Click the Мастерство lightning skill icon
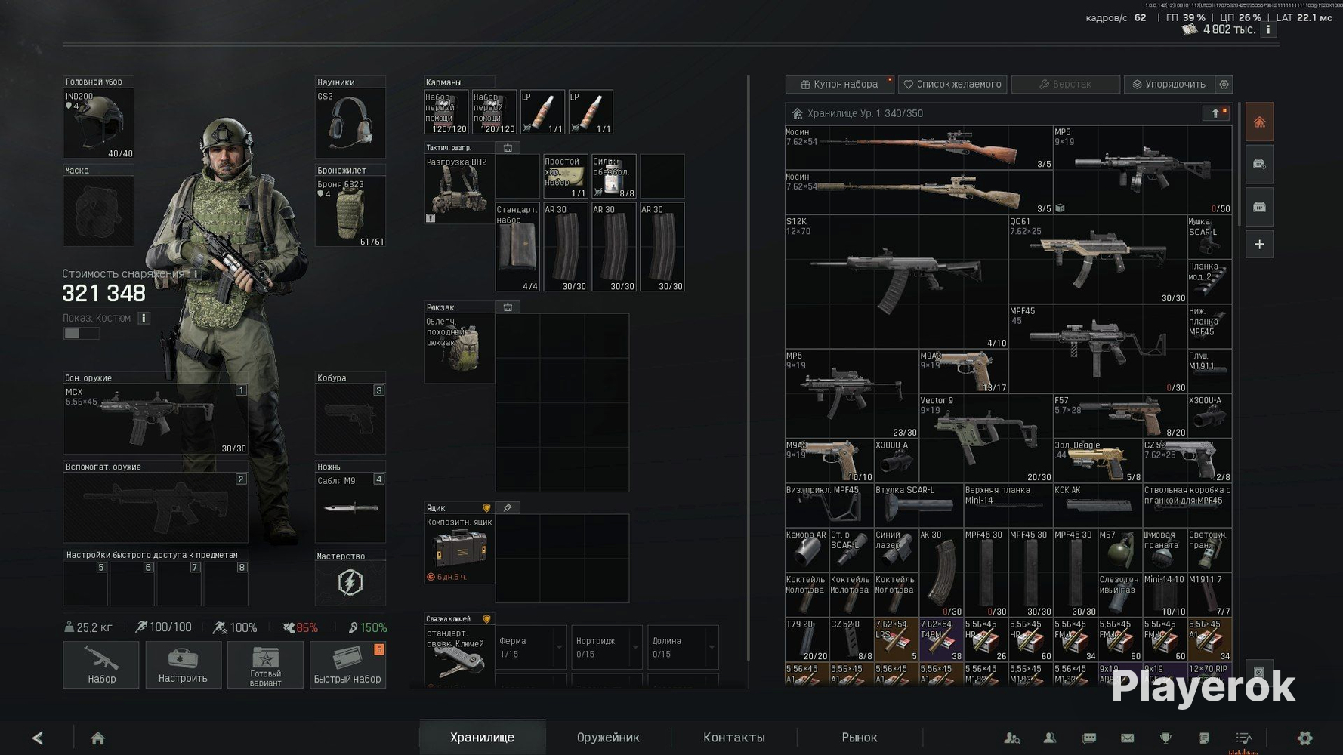Viewport: 1343px width, 755px height. [x=350, y=583]
